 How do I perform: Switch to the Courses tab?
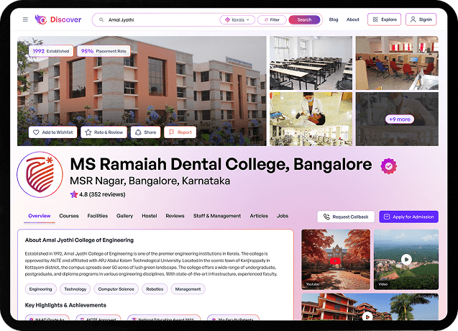69,216
